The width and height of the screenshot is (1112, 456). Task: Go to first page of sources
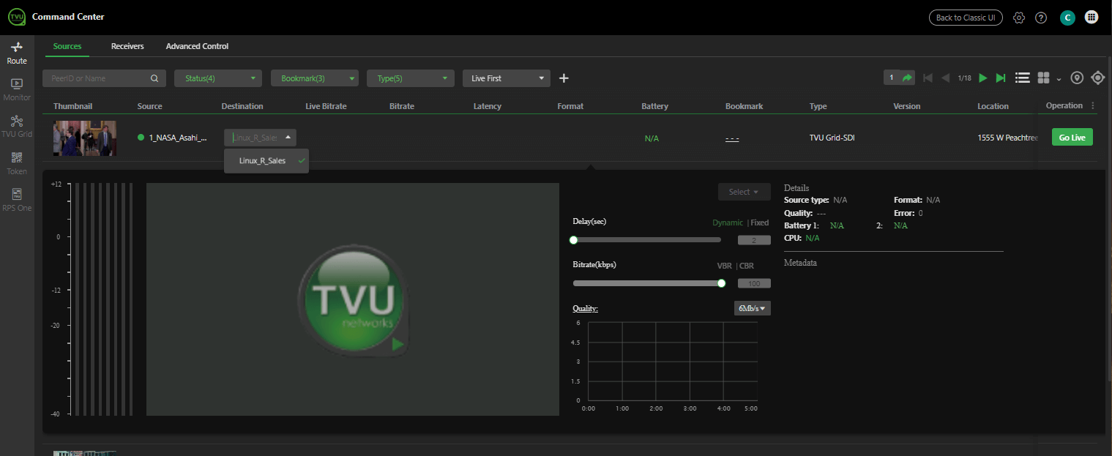point(928,78)
